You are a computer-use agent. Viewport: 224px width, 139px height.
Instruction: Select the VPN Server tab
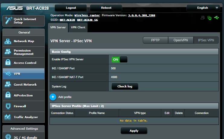tap(58, 27)
